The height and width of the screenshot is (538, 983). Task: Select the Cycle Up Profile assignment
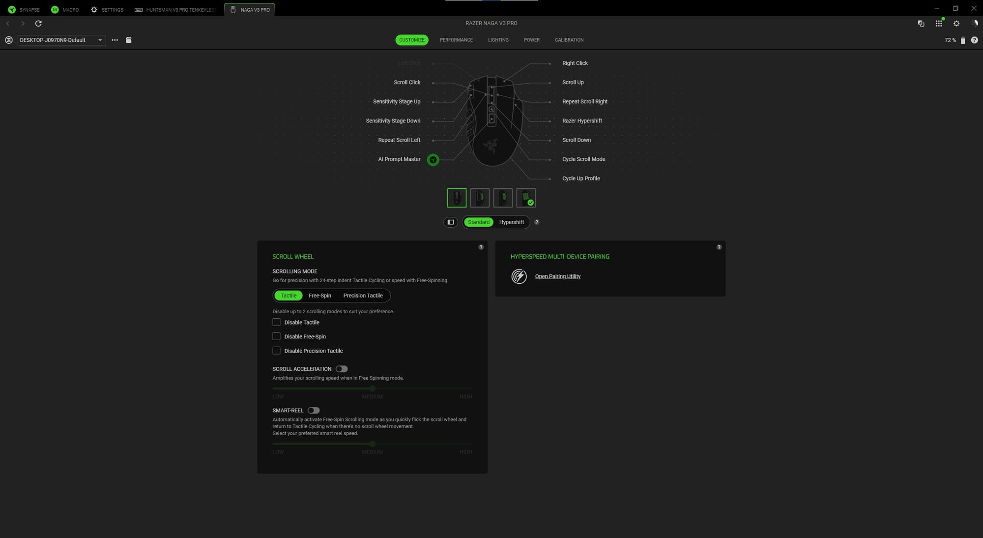(x=581, y=179)
